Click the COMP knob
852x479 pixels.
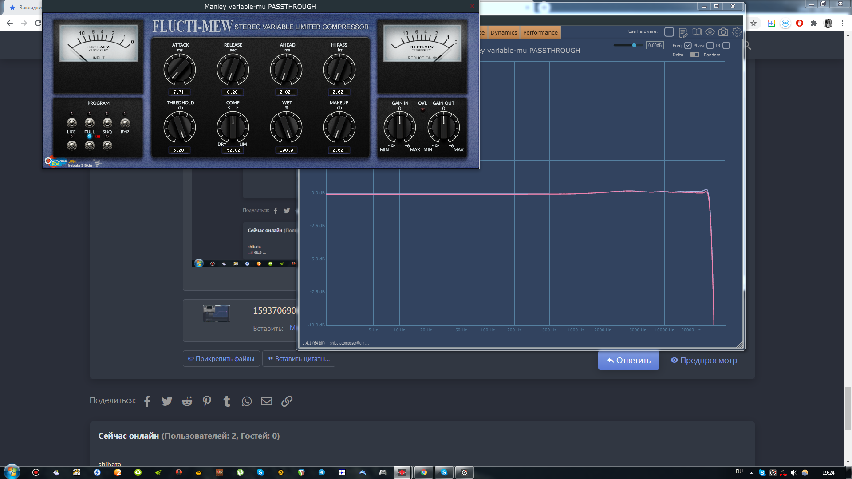pyautogui.click(x=233, y=127)
